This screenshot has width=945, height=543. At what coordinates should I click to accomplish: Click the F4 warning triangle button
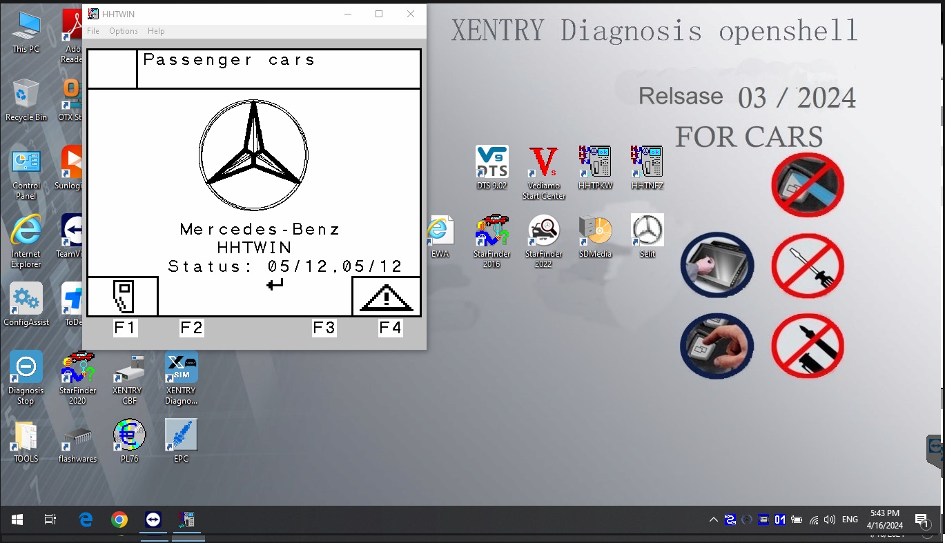tap(386, 297)
